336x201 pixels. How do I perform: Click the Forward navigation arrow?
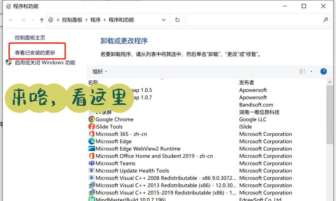[x=23, y=20]
